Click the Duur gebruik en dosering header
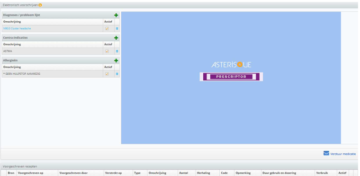The height and width of the screenshot is (176, 360). [279, 173]
